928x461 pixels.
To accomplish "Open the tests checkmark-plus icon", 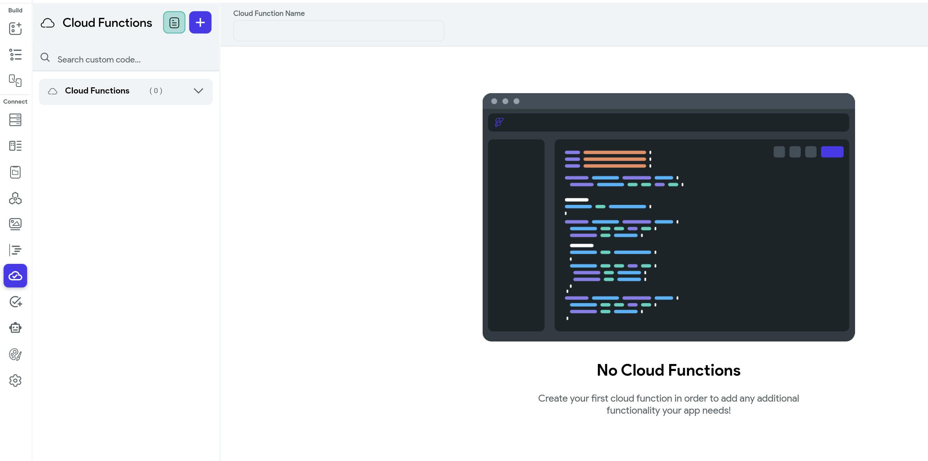I will [x=15, y=302].
